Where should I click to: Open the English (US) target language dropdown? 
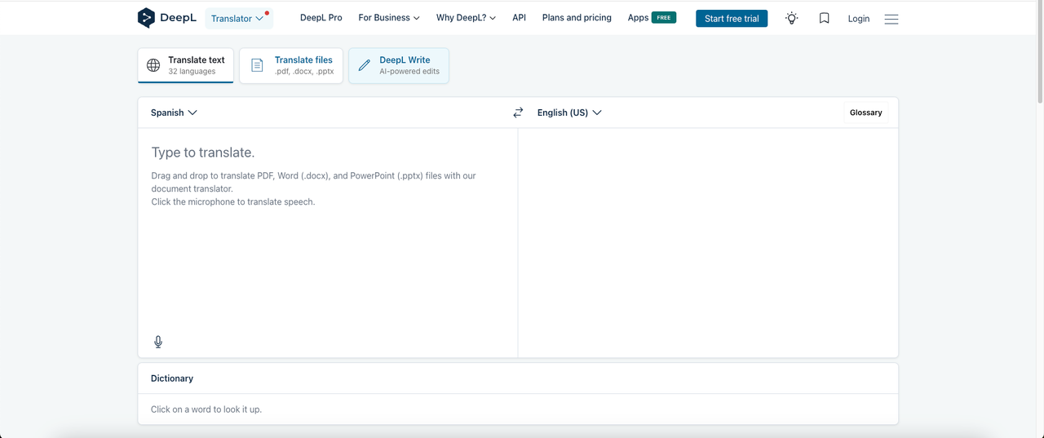click(569, 113)
